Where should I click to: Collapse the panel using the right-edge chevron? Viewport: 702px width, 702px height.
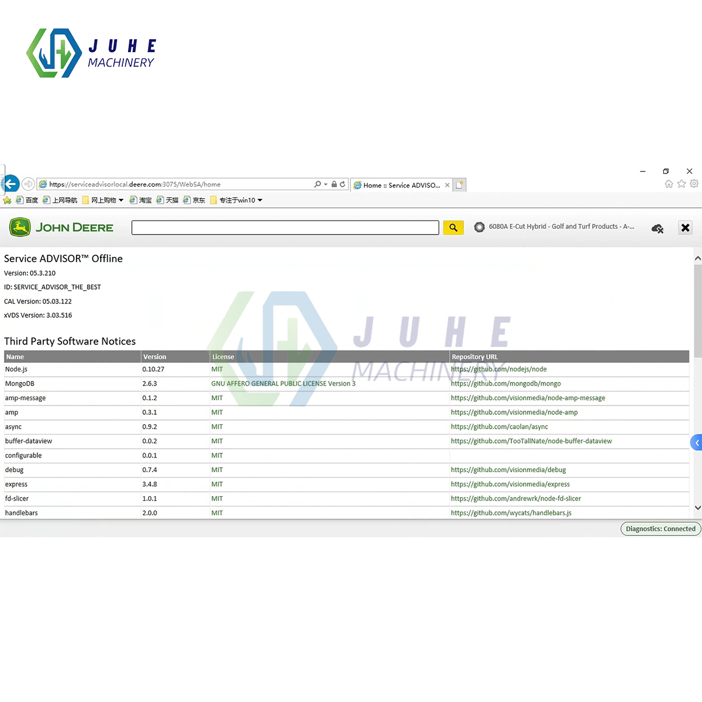tap(696, 443)
